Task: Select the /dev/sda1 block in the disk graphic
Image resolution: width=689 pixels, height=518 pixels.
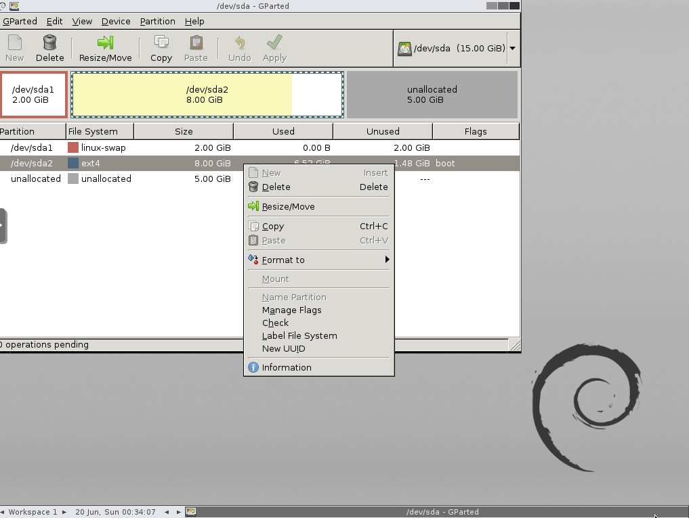Action: (x=33, y=95)
